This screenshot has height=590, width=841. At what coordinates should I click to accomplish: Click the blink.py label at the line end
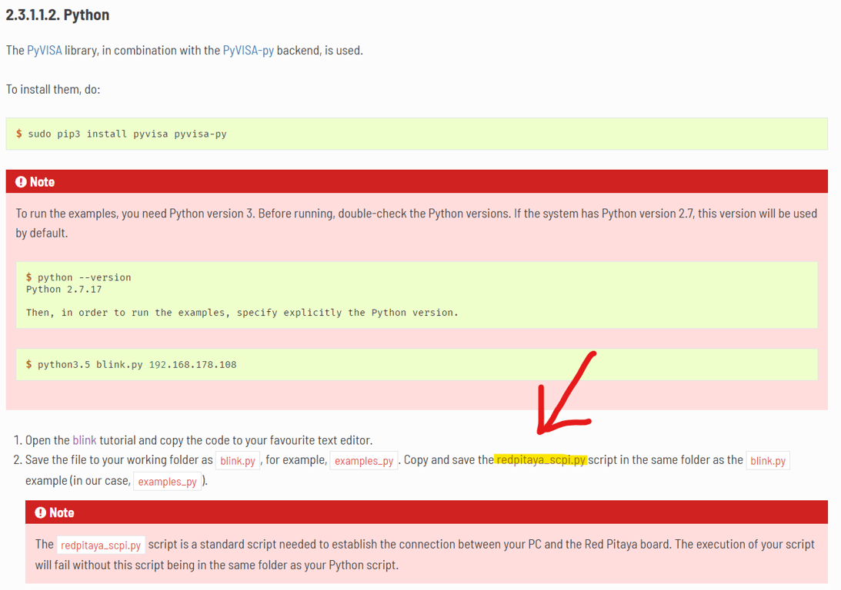click(768, 460)
